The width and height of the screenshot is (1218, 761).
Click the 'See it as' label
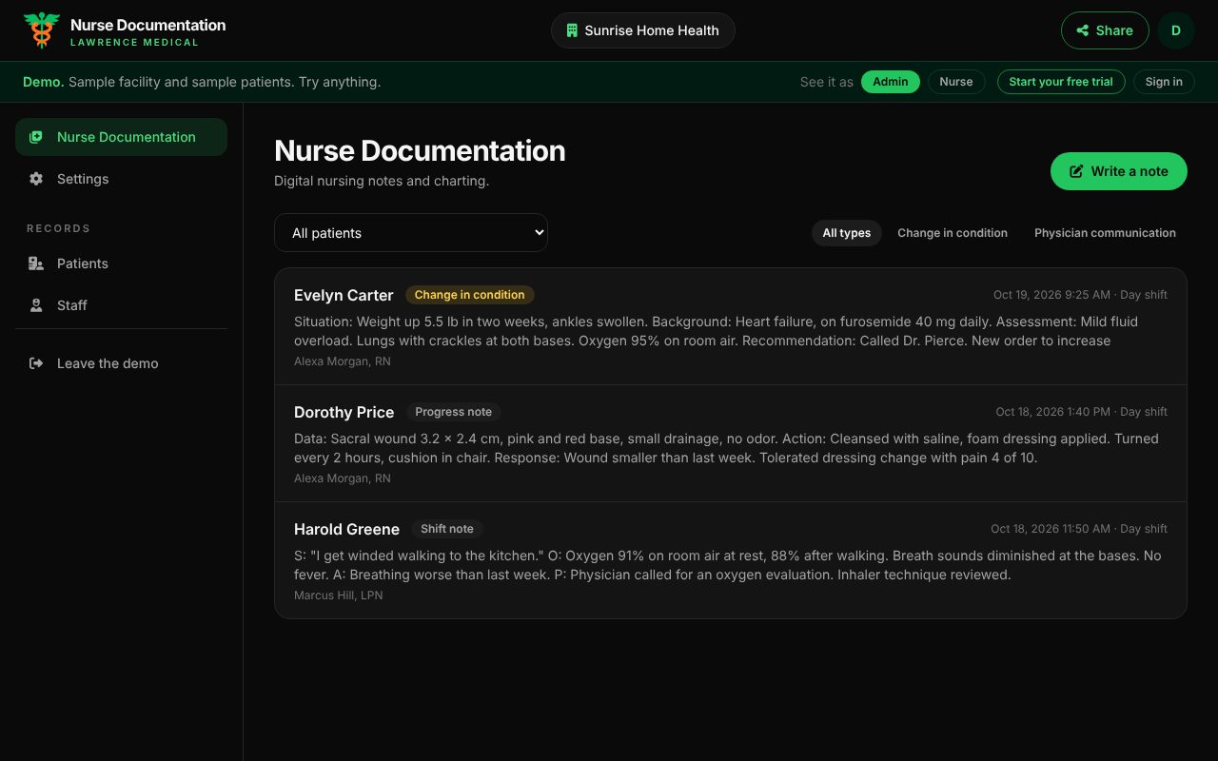827,82
